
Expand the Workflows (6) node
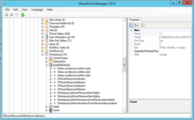pyautogui.click(x=42, y=51)
